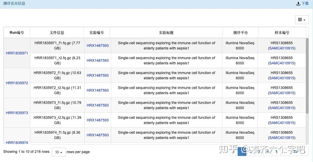
Task: Click the next page arrow
Action: point(304,151)
